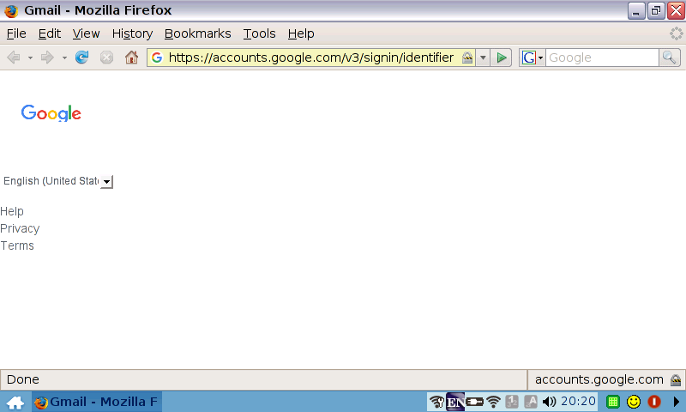686x412 pixels.
Task: Click the Done status text
Action: coord(23,379)
